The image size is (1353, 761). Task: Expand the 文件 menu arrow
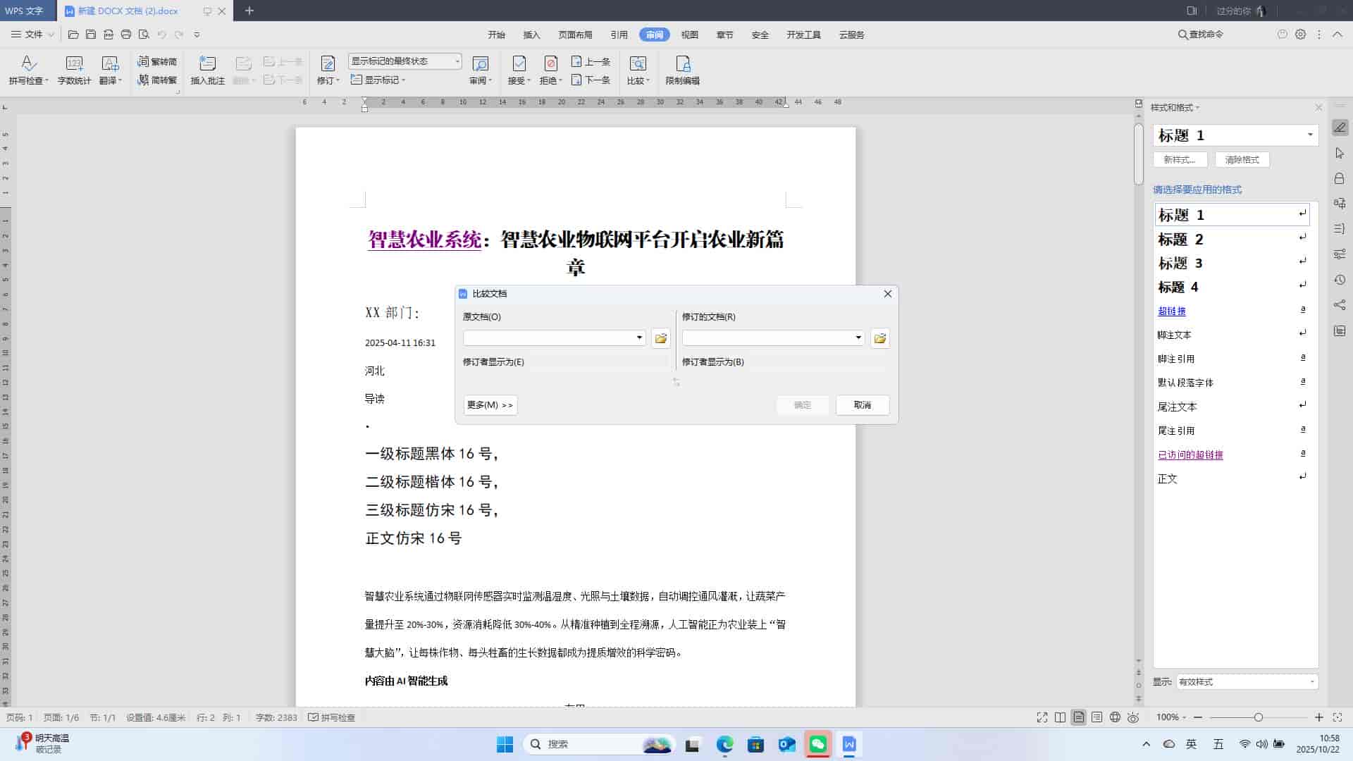pyautogui.click(x=51, y=35)
